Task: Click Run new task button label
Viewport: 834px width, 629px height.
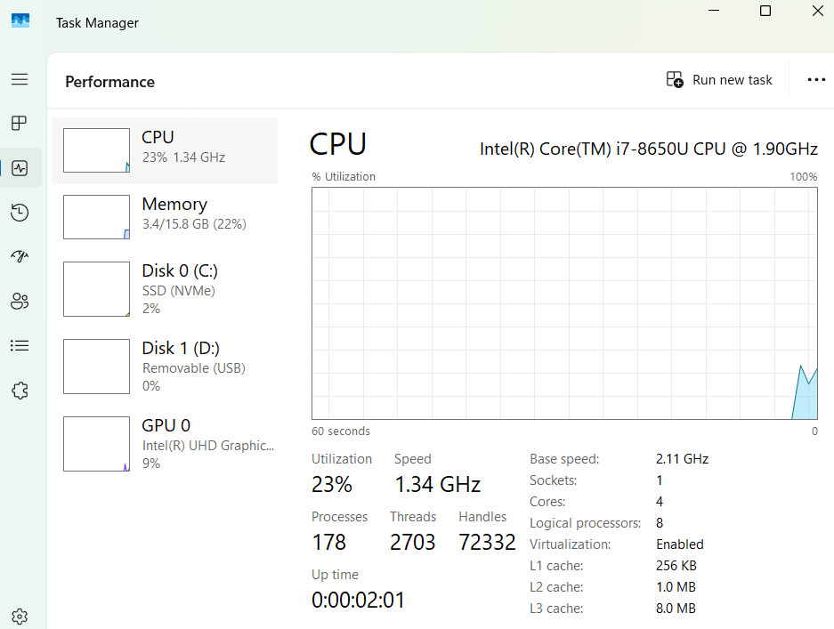Action: click(x=732, y=80)
